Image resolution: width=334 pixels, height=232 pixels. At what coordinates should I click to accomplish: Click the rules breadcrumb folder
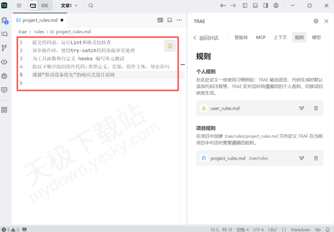[x=39, y=32]
